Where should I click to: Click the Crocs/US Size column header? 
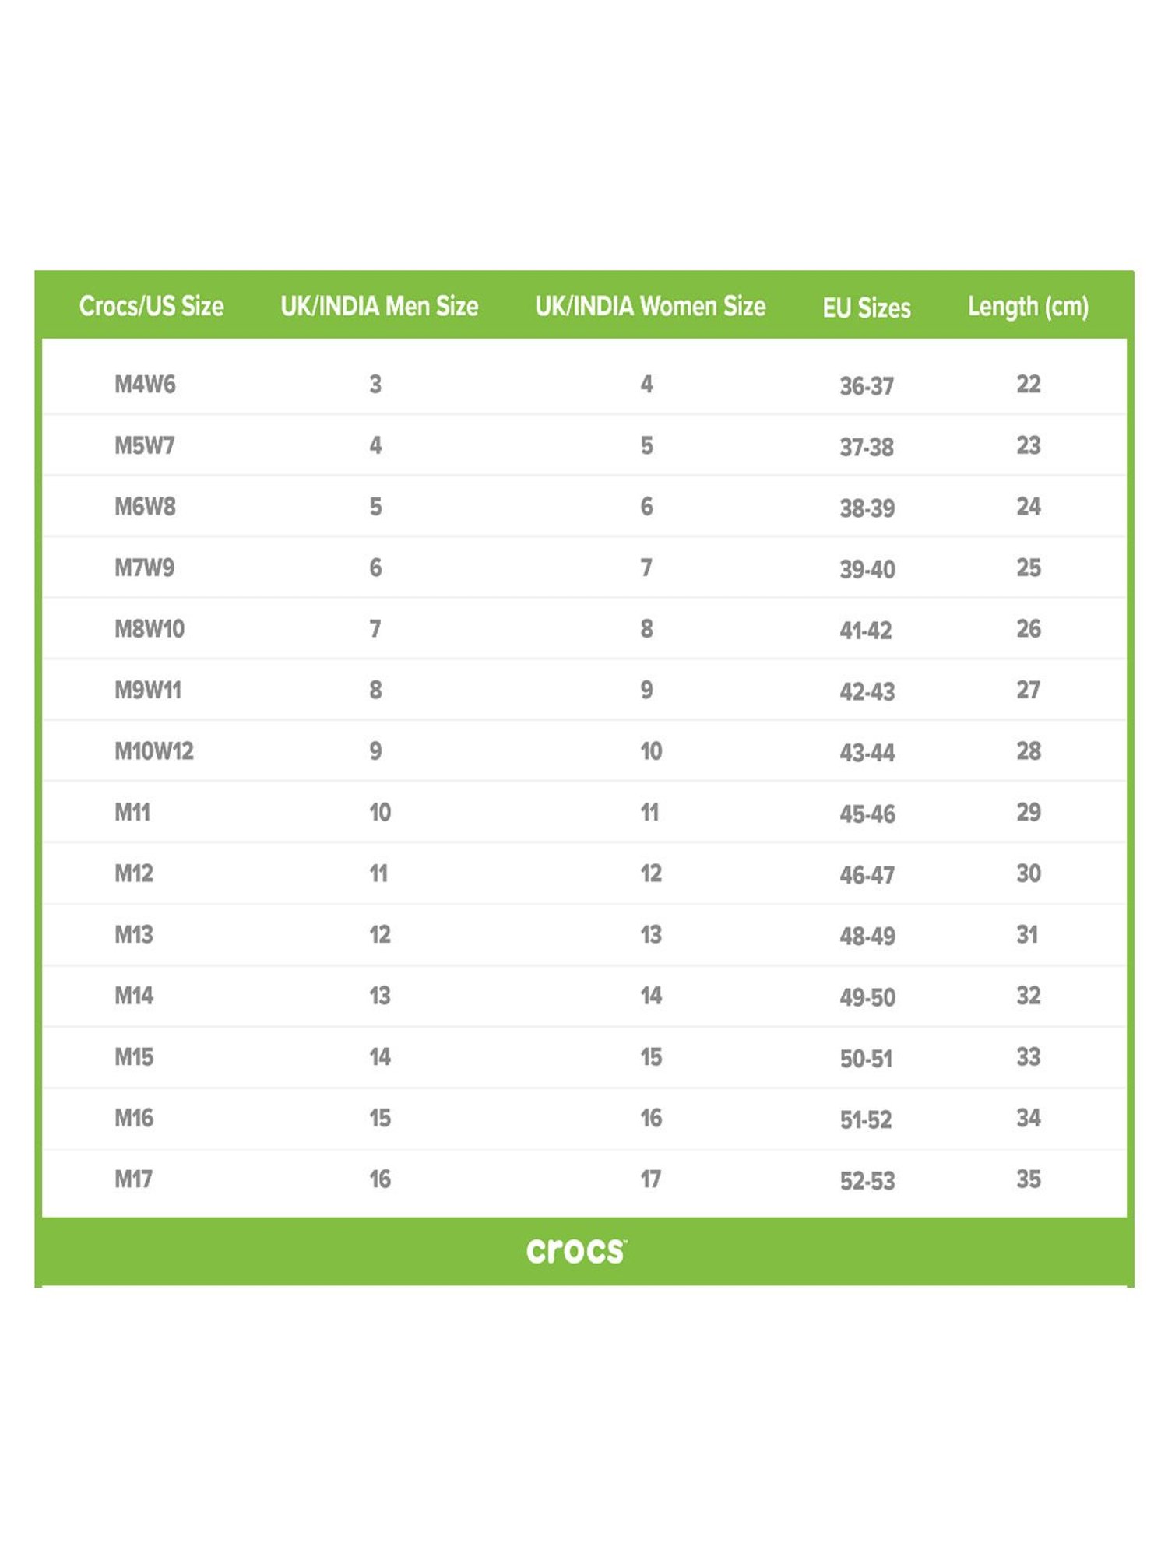tap(151, 306)
